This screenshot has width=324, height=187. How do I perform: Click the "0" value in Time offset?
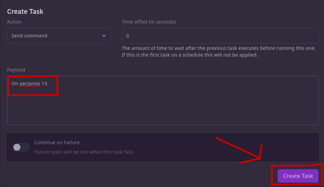click(128, 36)
